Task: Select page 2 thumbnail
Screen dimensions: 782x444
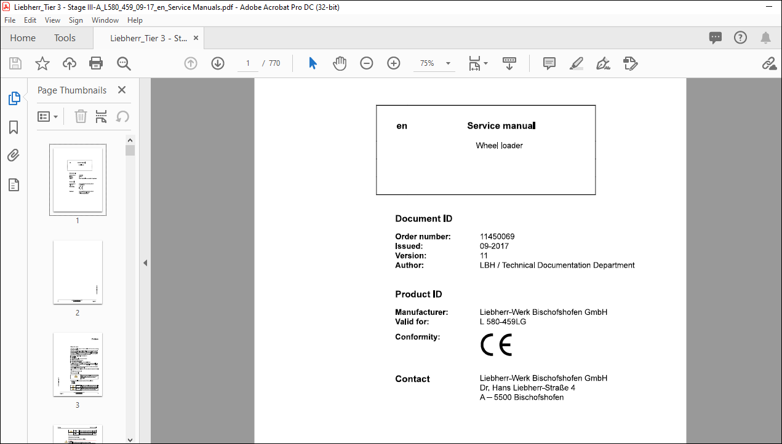Action: tap(78, 272)
